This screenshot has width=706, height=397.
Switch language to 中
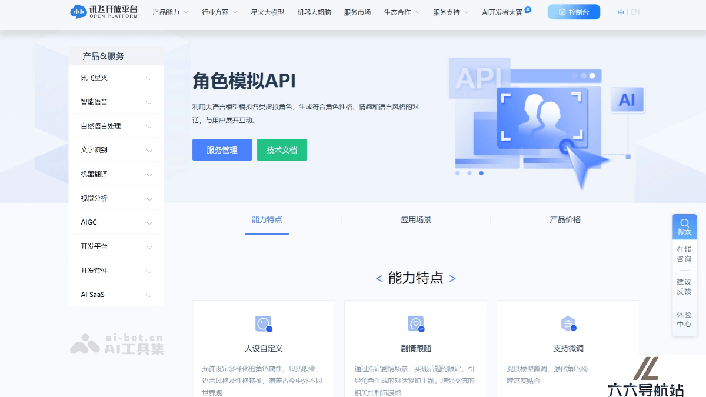pyautogui.click(x=621, y=12)
